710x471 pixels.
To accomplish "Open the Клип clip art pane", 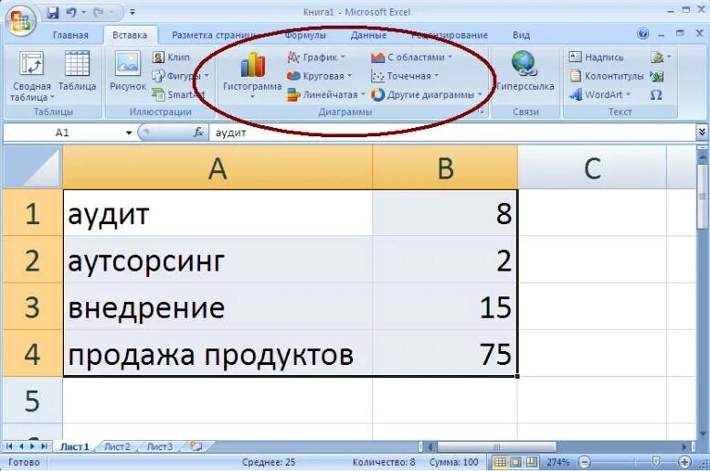I will point(172,57).
